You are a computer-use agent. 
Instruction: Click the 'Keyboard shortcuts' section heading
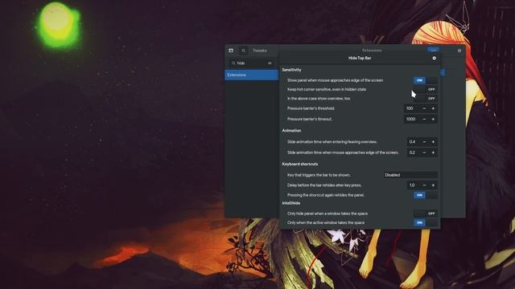(x=300, y=164)
